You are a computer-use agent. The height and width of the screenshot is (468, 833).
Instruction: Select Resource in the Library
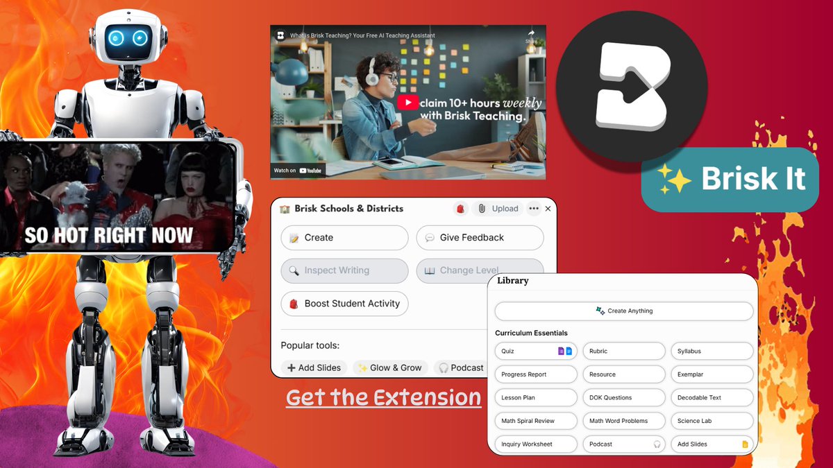(x=623, y=374)
